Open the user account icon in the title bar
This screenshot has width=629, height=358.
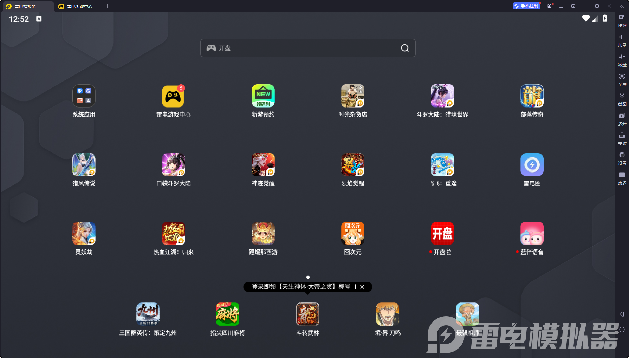pyautogui.click(x=549, y=6)
